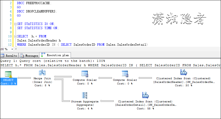This screenshot has height=119, width=221.
Task: Select the Stream Aggregate operator icon
Action: pos(85,95)
